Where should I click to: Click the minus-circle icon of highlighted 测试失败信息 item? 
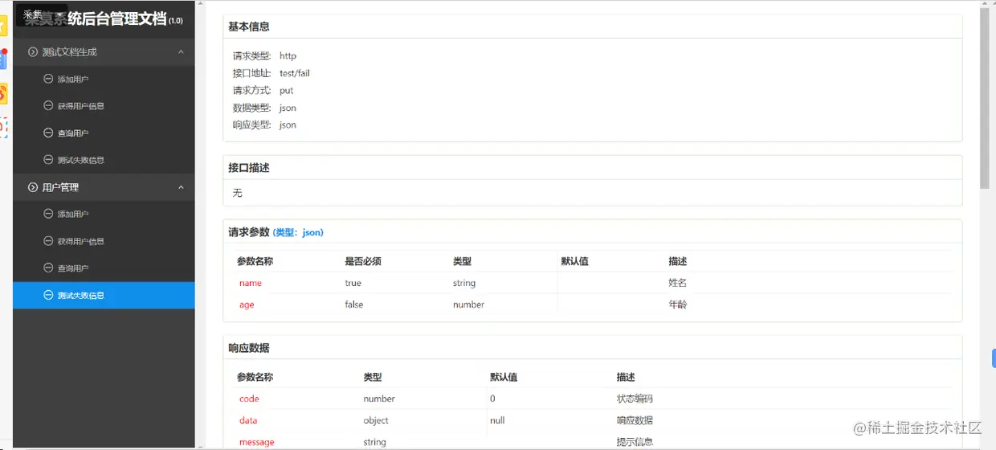click(48, 295)
